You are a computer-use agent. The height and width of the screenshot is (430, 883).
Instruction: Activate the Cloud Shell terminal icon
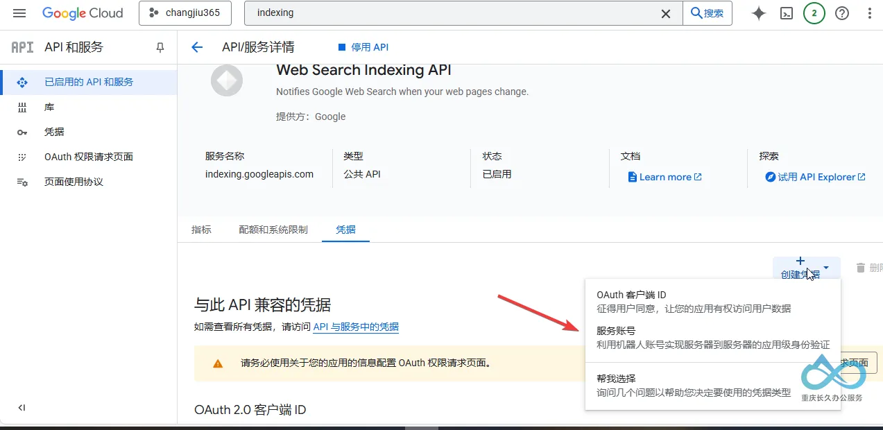pos(787,13)
